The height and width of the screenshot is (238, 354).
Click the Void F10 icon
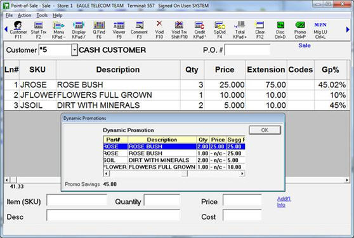159,30
